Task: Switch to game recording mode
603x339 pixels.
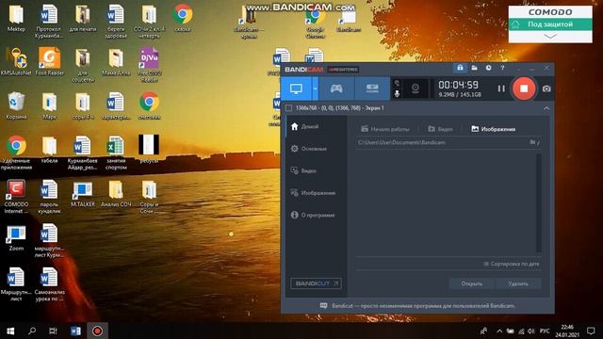Action: pos(336,89)
